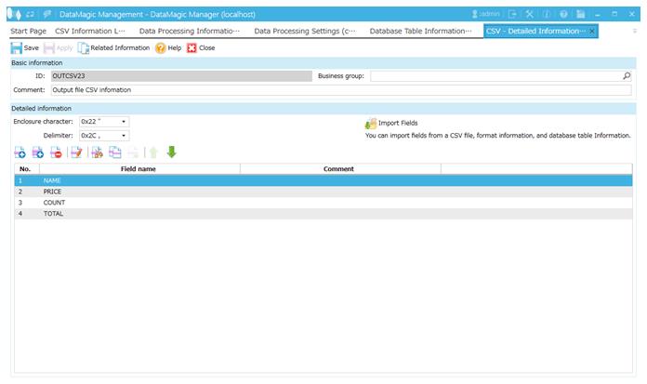647x384 pixels.
Task: Open the tab list overflow arrow
Action: click(635, 32)
